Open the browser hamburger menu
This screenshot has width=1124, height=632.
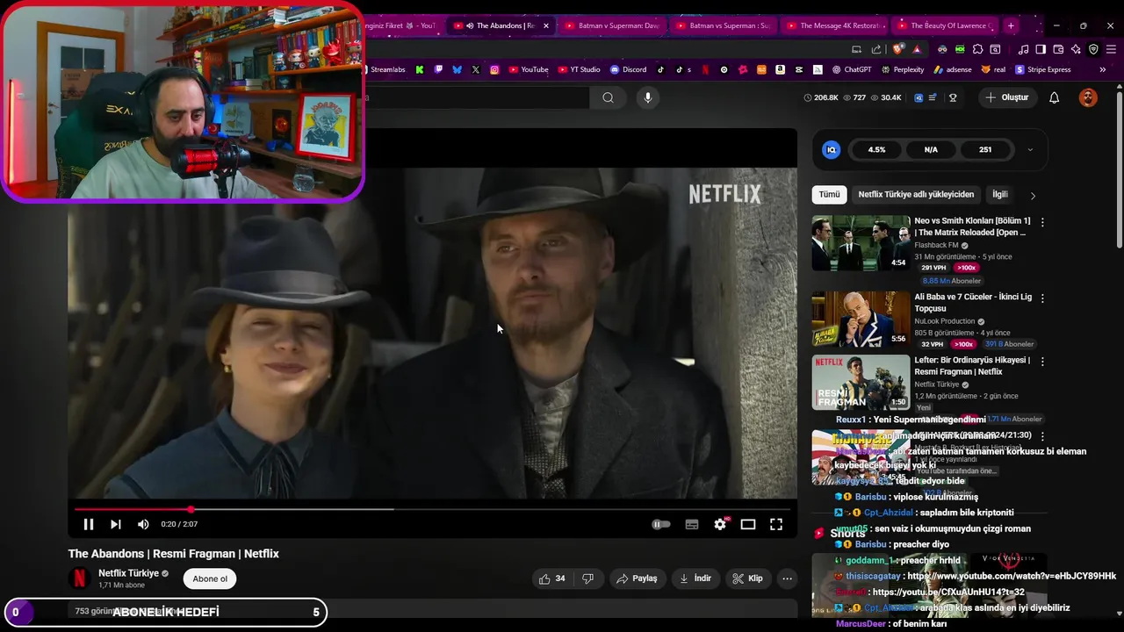click(1111, 50)
